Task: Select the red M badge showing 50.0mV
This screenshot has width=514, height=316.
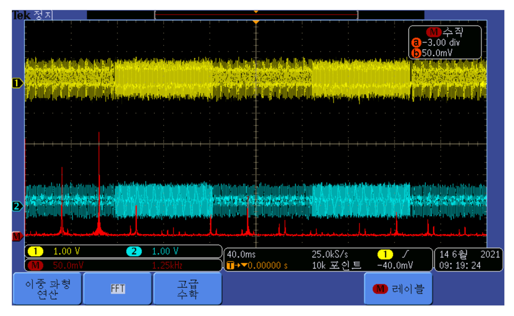Action: 36,265
